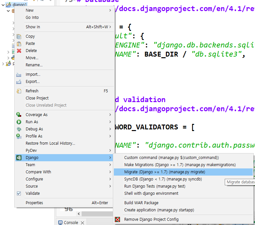Select Go Into from context menu
This screenshot has height=225, width=255.
click(x=64, y=18)
